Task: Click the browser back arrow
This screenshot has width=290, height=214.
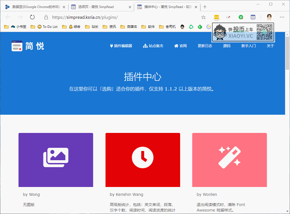Action: click(8, 17)
